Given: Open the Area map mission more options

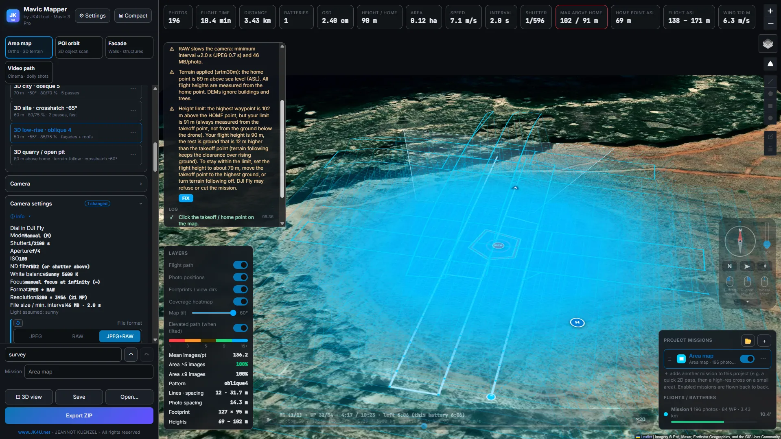Looking at the screenshot, I should [x=763, y=359].
